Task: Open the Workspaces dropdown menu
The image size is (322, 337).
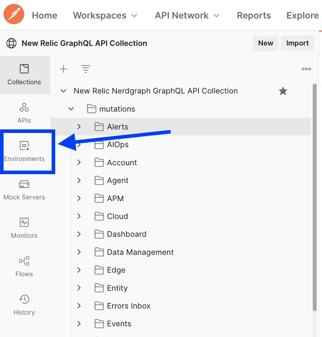Action: [x=105, y=15]
